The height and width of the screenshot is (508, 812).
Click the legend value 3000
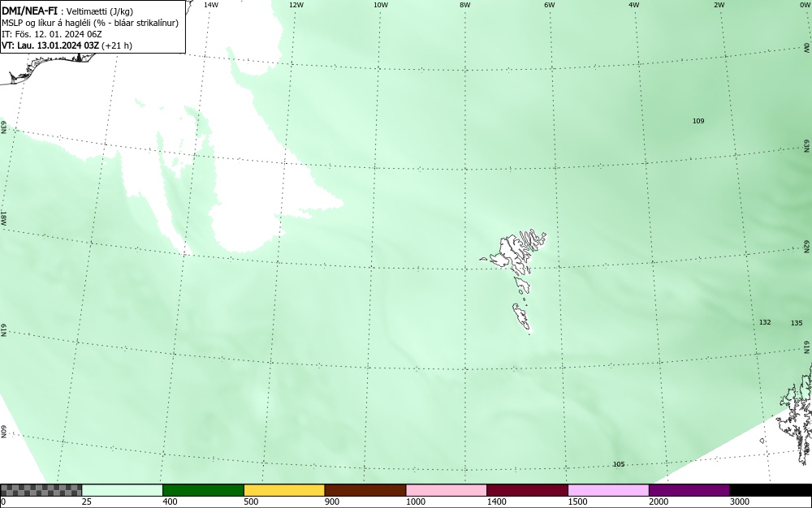coord(740,502)
